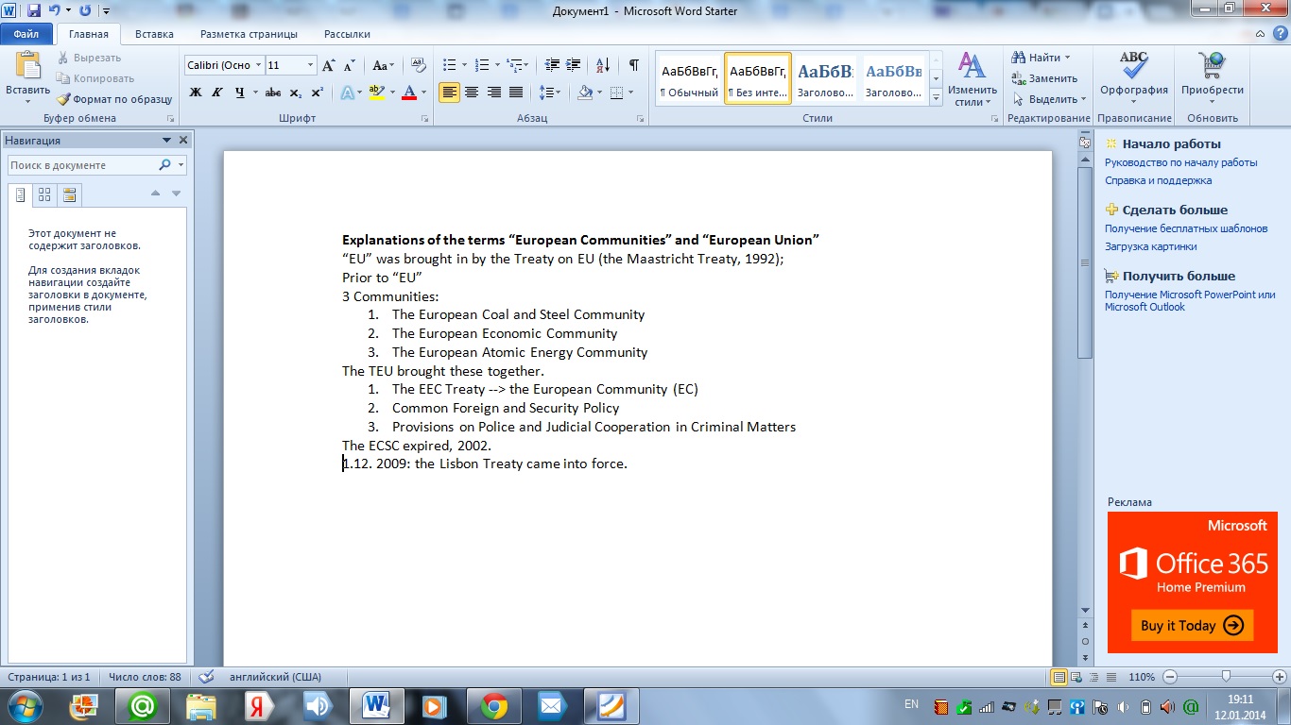Viewport: 1291px width, 725px height.
Task: Click the Buy it Today button
Action: pos(1192,625)
